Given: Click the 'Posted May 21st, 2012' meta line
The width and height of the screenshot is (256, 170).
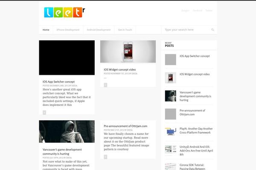Looking at the screenshot, I should click(x=118, y=130).
